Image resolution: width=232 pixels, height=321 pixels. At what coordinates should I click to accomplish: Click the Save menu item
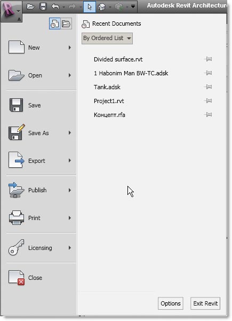pos(41,105)
